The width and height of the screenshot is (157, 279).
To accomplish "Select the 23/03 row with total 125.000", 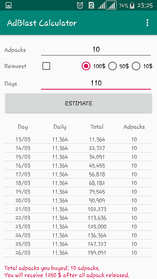I will [x=78, y=227].
